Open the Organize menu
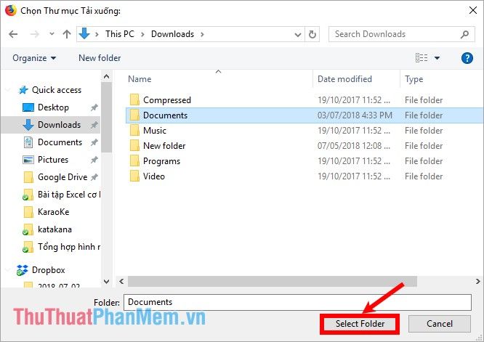484x342 pixels. coord(34,58)
